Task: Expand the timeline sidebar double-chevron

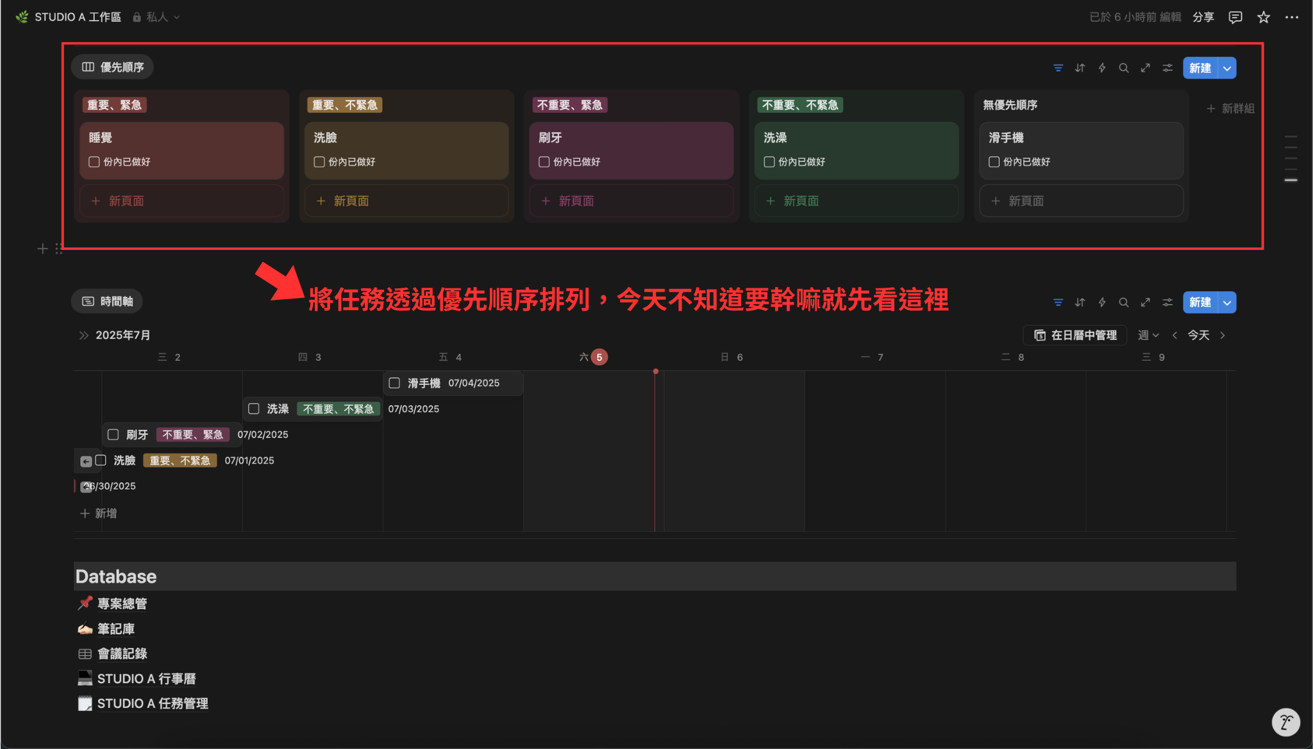Action: pos(83,335)
